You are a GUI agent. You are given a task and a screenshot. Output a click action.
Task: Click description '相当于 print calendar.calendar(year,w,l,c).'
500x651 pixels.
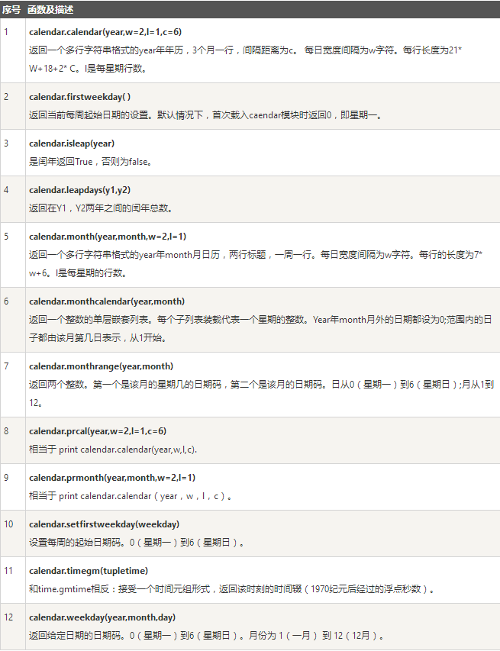coord(113,450)
